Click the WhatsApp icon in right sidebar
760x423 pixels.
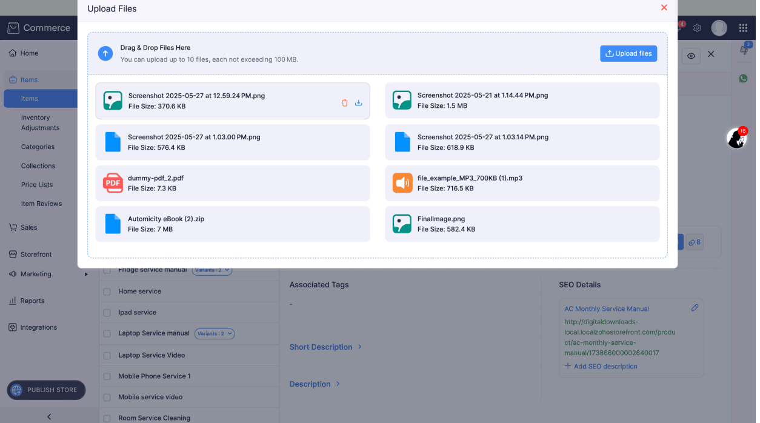pos(743,79)
